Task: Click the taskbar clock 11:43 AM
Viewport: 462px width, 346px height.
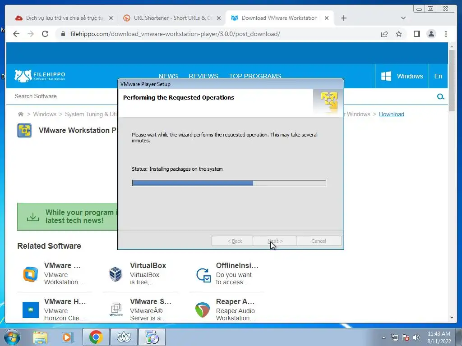Action: pyautogui.click(x=439, y=334)
